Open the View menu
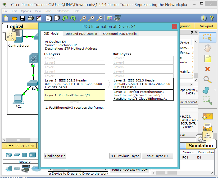Viewport: 218px width, 178px height. (x=38, y=11)
